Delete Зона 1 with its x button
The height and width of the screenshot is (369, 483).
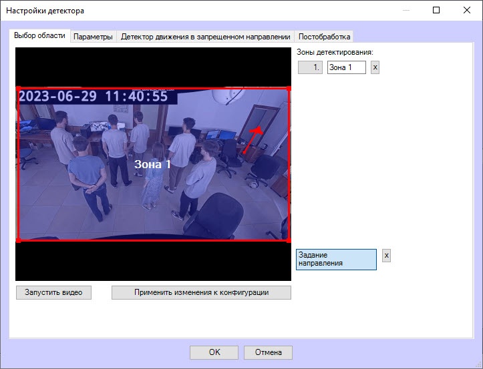coord(375,67)
